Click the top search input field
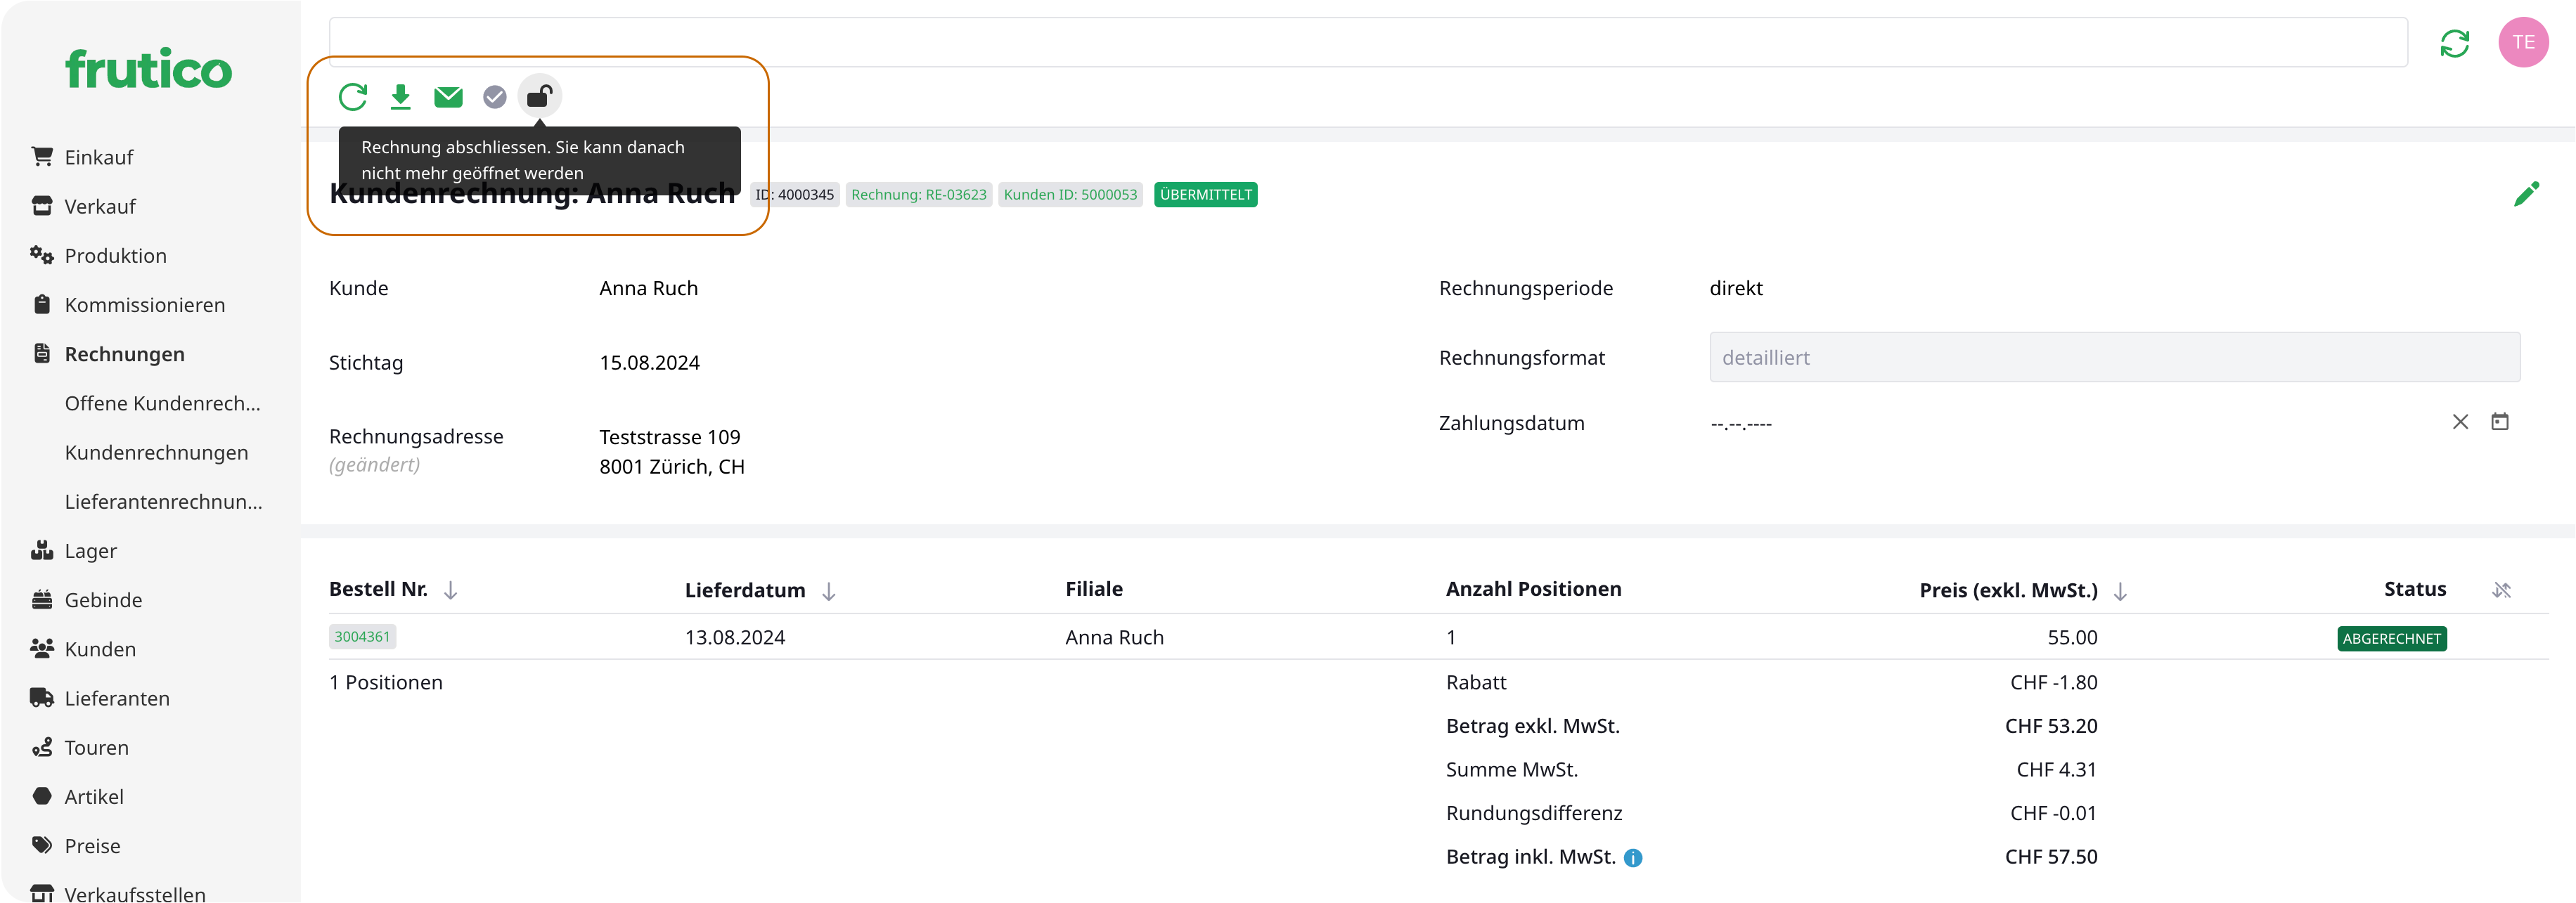Viewport: 2576px width, 903px height. [1367, 43]
